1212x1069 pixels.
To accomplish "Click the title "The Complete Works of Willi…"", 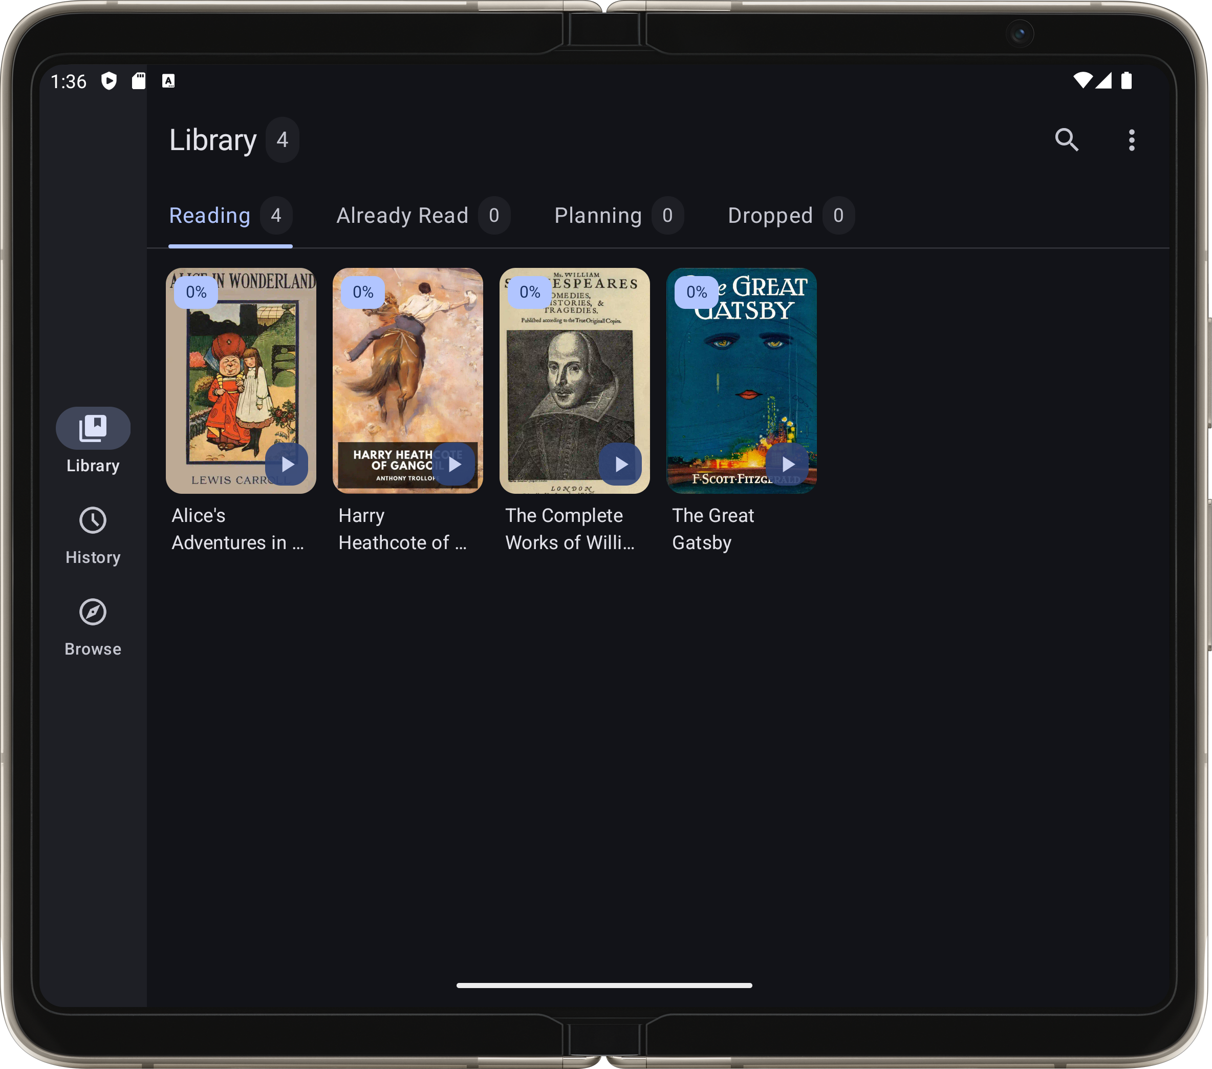I will pos(570,529).
